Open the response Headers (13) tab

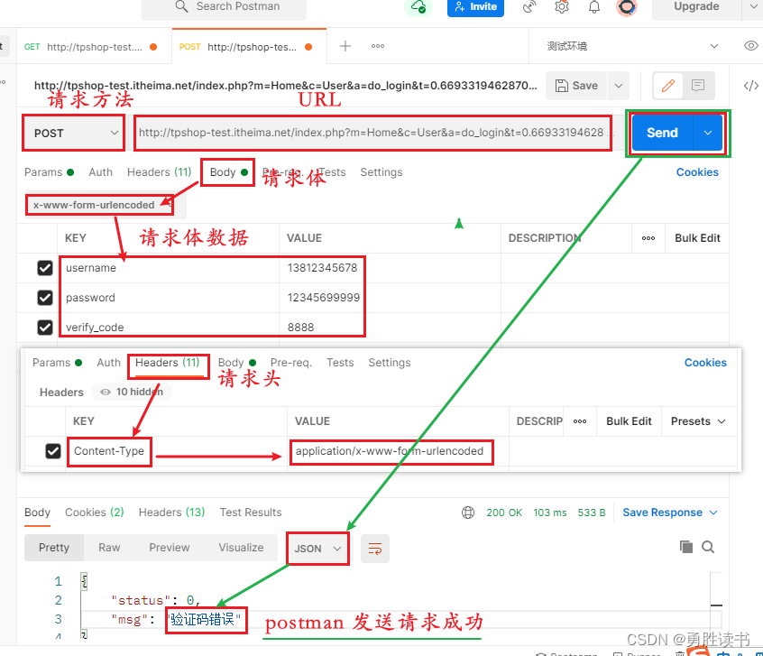tap(171, 513)
